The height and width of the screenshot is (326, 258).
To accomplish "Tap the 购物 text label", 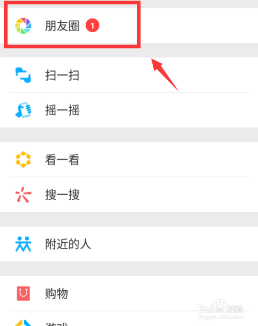I will tap(57, 293).
